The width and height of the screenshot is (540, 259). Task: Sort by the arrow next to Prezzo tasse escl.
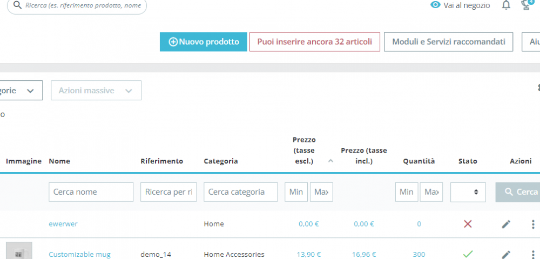click(x=330, y=161)
